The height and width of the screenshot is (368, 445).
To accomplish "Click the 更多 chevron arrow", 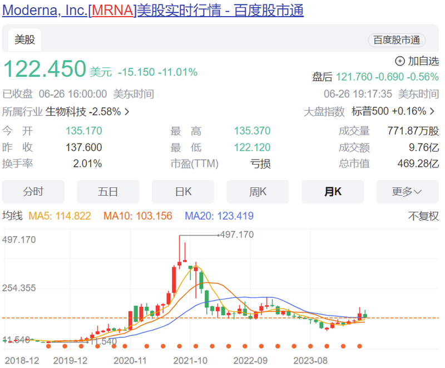I will click(417, 191).
